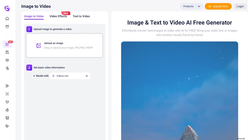Screen dimensions: 248x140
Task: Open the person figure sidebar icon
Action: (7, 68)
